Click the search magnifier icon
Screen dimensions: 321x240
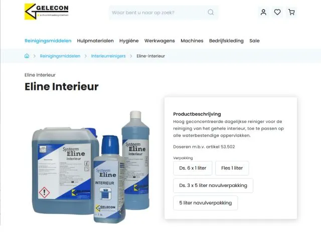211,12
